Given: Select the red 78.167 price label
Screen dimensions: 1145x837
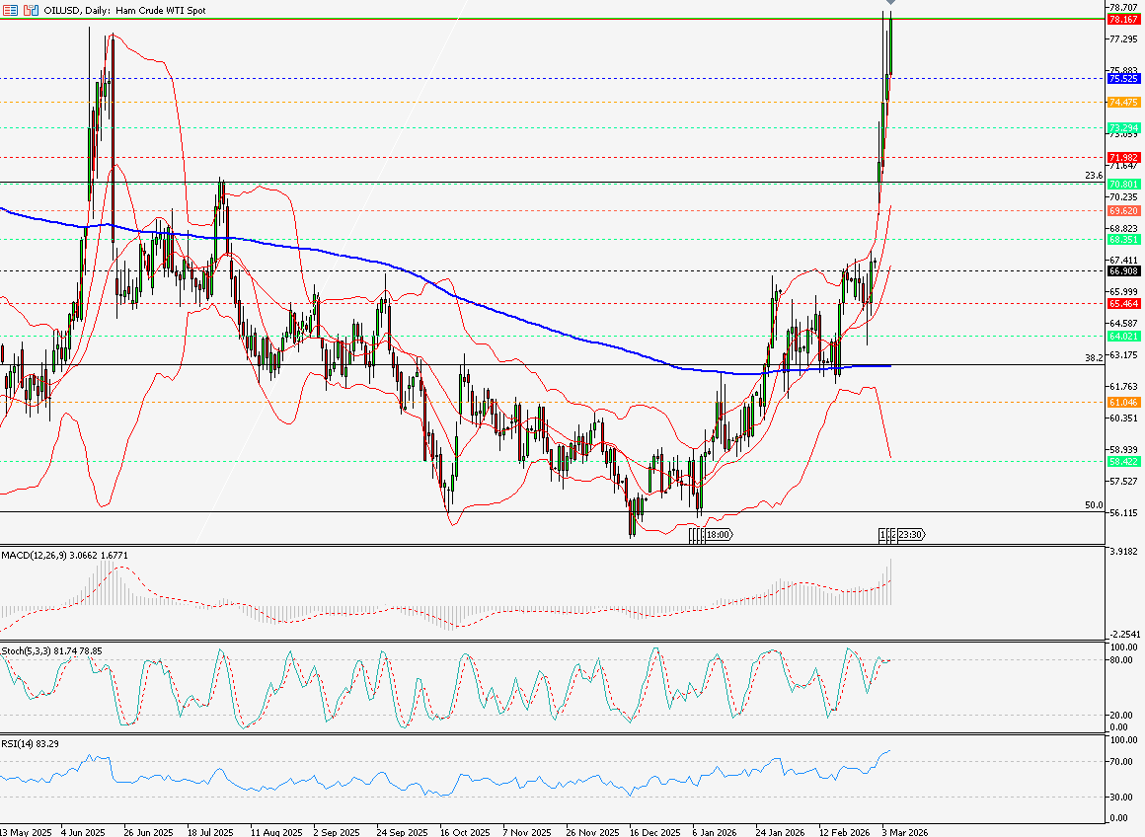Looking at the screenshot, I should pos(1124,19).
